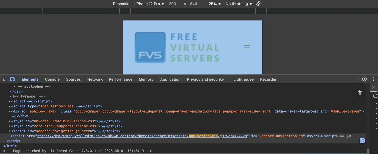Follow the navigation.min.js src link
This screenshot has height=154, width=378.
pos(142,136)
